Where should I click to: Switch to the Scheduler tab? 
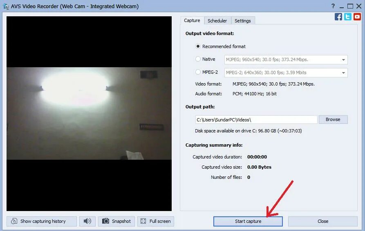click(x=217, y=21)
